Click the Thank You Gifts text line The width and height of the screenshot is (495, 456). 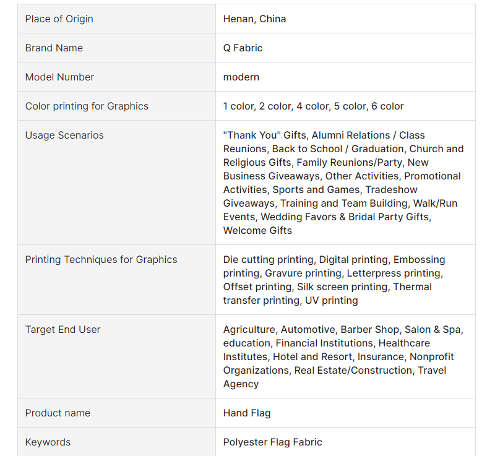pos(324,135)
